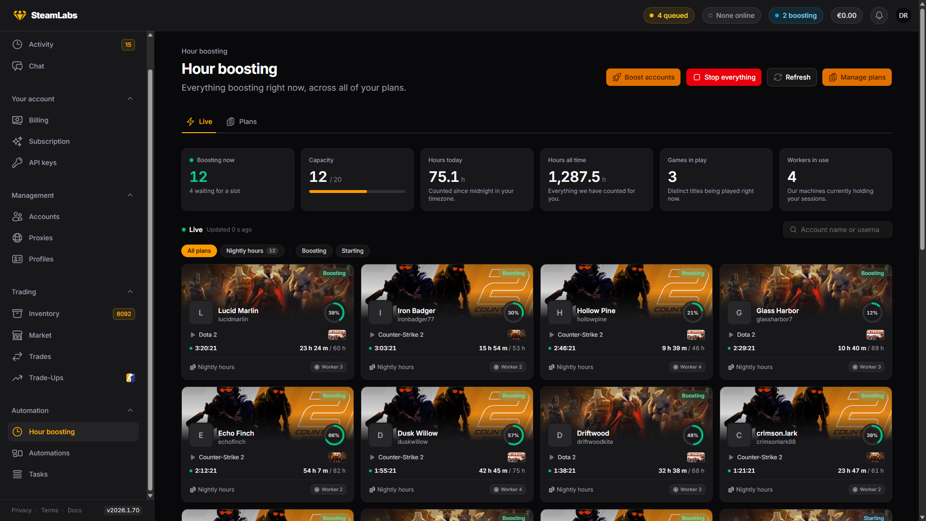This screenshot has width=926, height=521.
Task: Click the SteamLabs diamond logo icon
Action: 20,15
